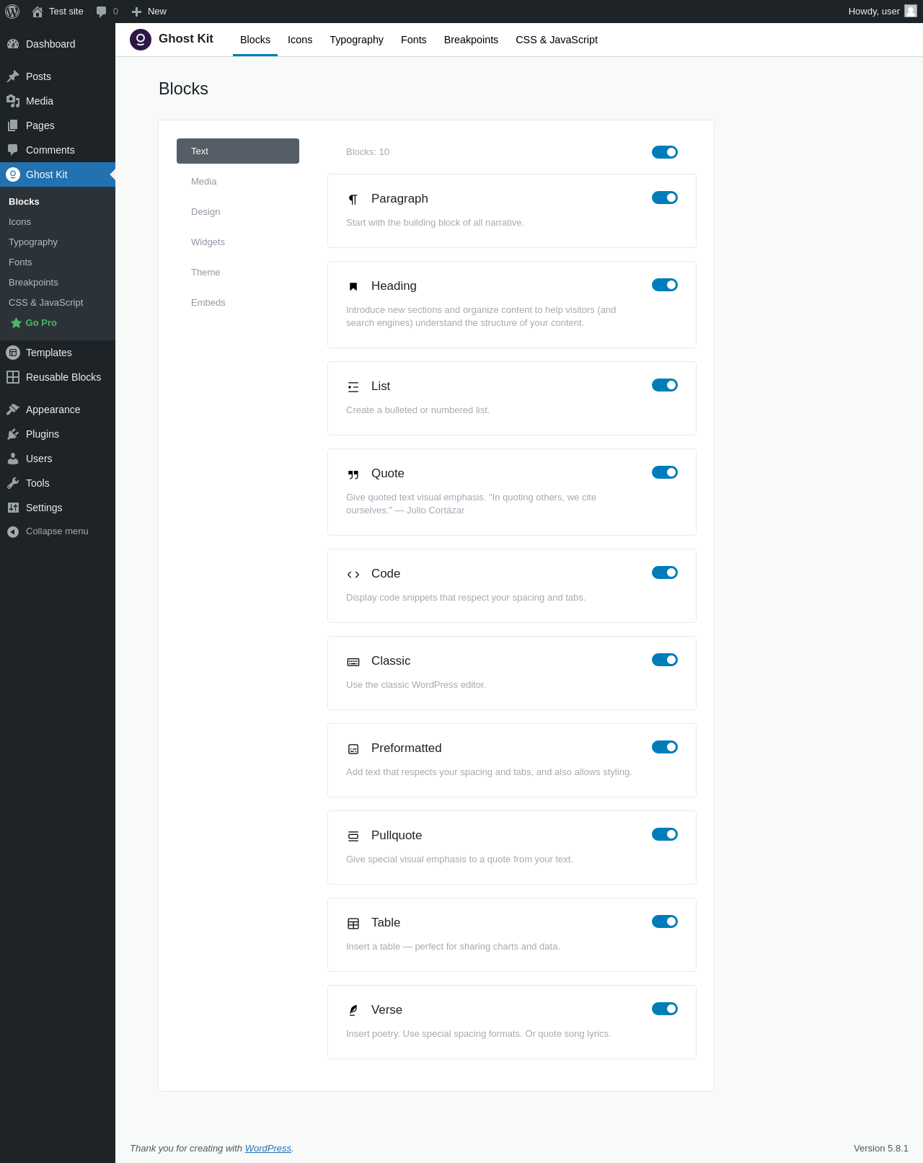Switch off the List block toggle
Viewport: 923px width, 1163px height.
point(665,385)
